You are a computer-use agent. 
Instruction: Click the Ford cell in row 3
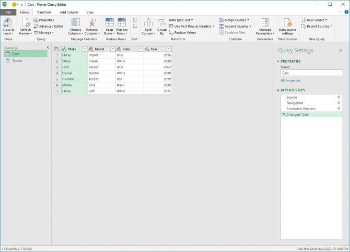click(75, 67)
